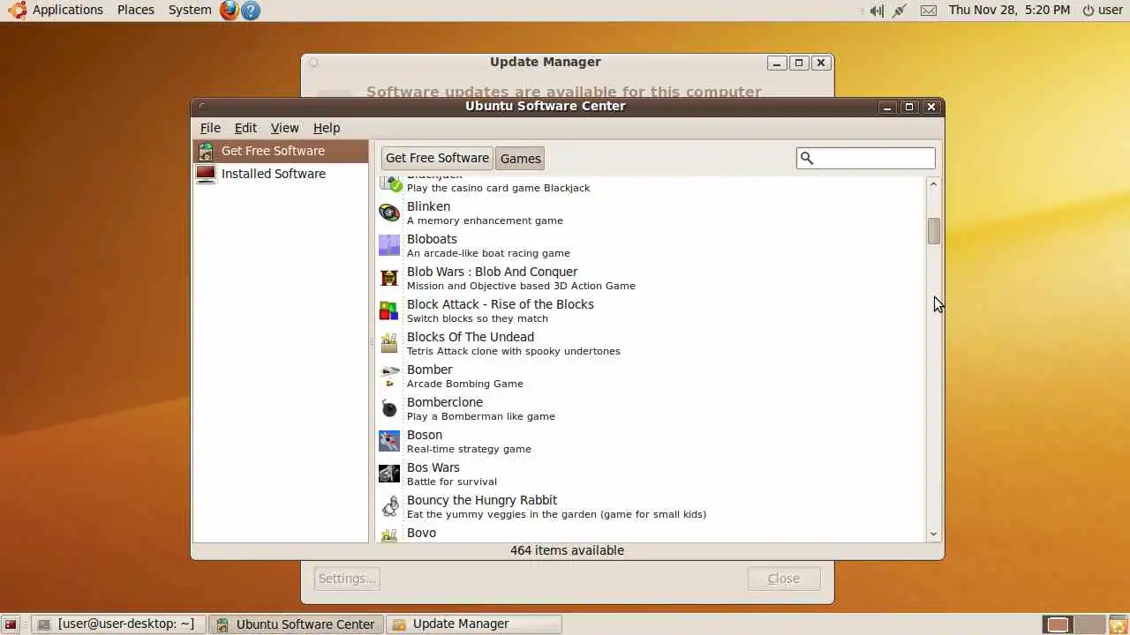Screen dimensions: 1130x635
Task: Select the Bomber list entry
Action: pos(651,376)
